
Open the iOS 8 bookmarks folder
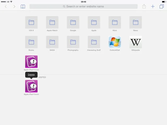pos(31,22)
